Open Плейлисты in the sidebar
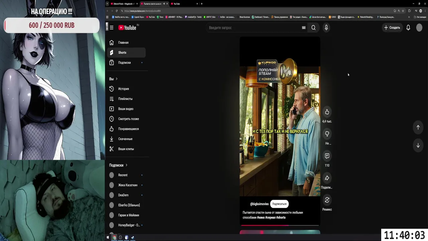 126,99
